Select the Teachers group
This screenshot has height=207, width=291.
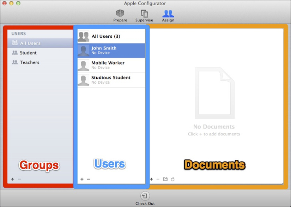40,62
